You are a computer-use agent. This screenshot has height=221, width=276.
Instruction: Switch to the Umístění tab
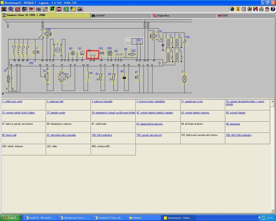[x=100, y=15]
